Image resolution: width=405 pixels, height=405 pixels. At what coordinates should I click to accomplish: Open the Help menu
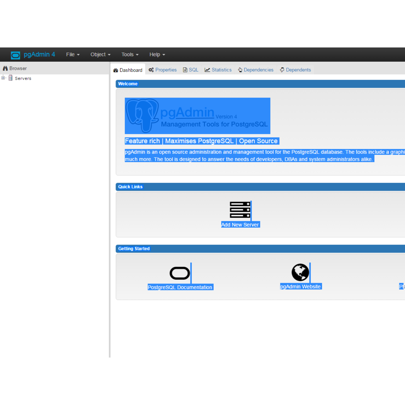click(157, 54)
